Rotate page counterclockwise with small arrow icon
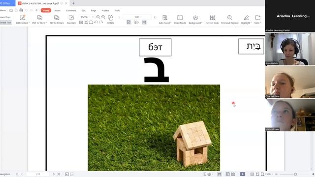315x177 pixels. [x=96, y=22]
